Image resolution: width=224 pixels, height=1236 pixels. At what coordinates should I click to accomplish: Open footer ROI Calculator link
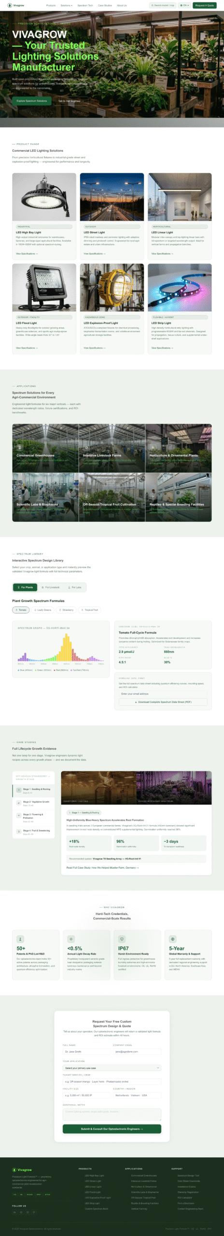click(185, 1197)
